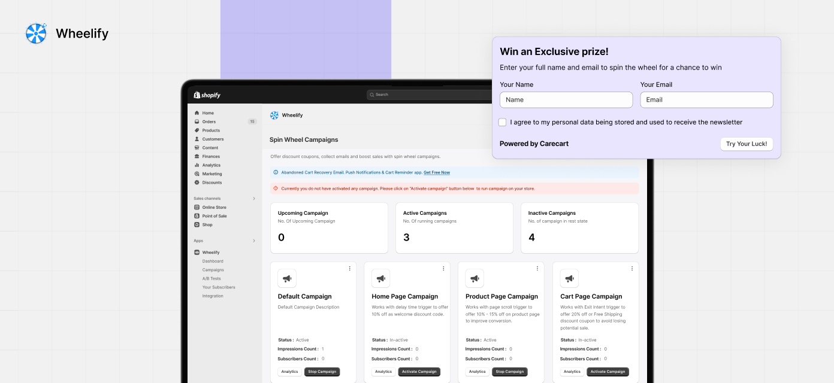The image size is (834, 383).
Task: Click the Customers person icon
Action: (197, 139)
